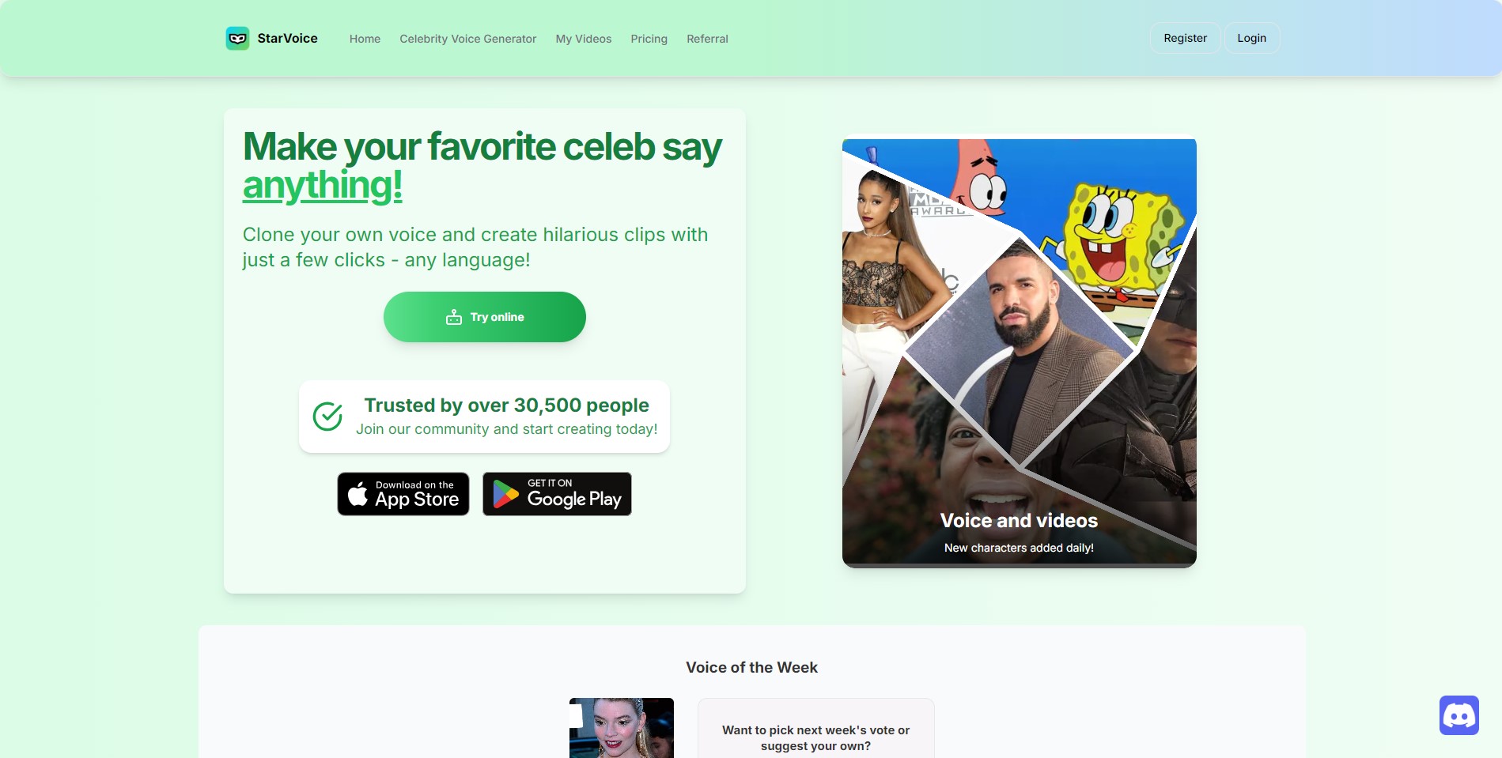Viewport: 1502px width, 758px height.
Task: Click the robot icon on Try online
Action: click(x=453, y=317)
